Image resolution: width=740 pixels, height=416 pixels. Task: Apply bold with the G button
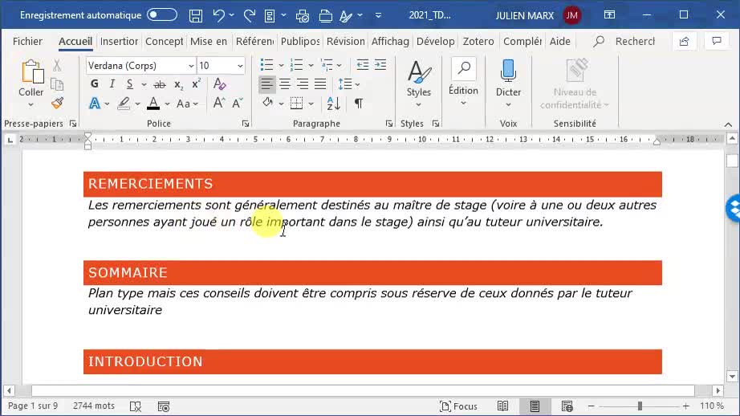pyautogui.click(x=95, y=84)
